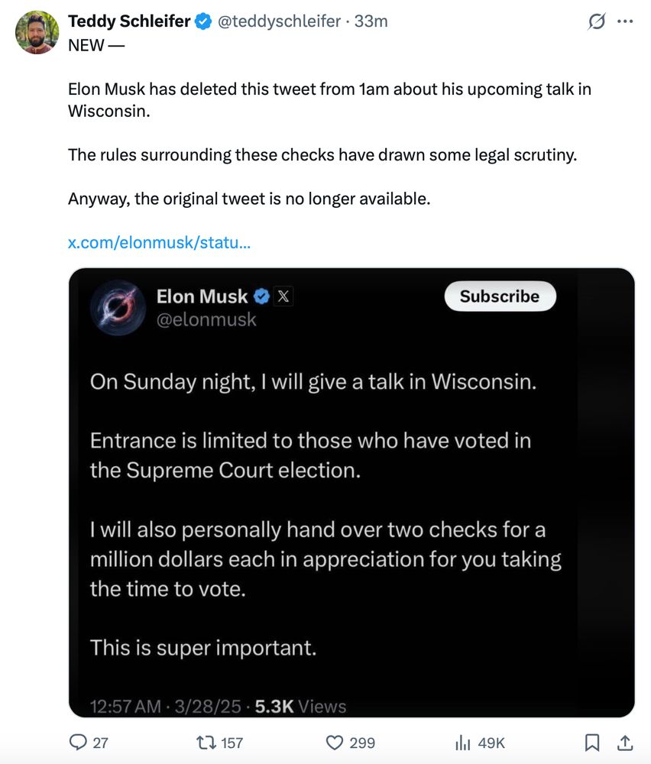Click Elon Musk's verified checkmark badge
The width and height of the screenshot is (651, 764).
coord(261,296)
